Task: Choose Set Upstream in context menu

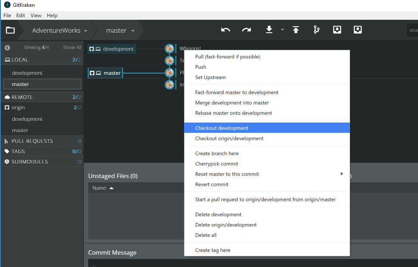Action: click(267, 77)
